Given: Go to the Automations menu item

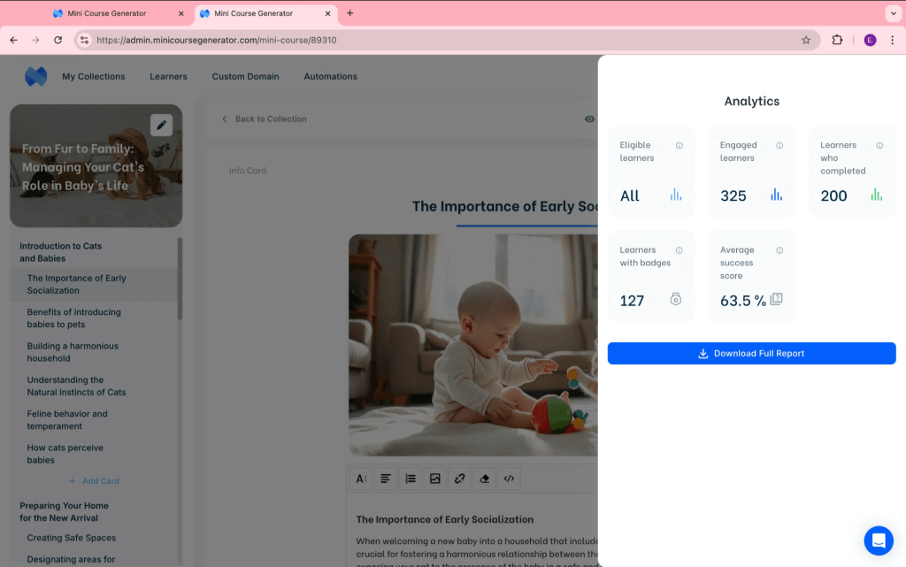Looking at the screenshot, I should coord(330,77).
